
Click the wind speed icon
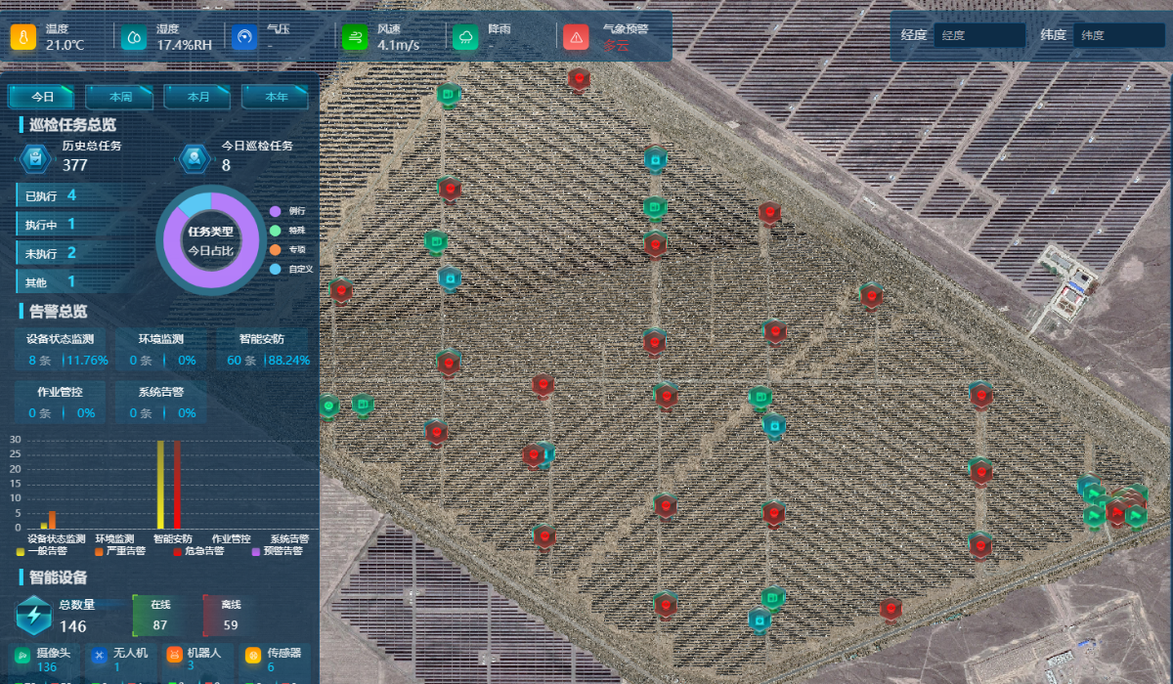[354, 37]
